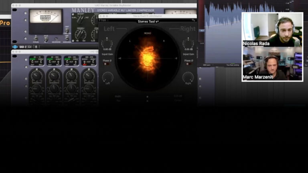Screen dimensions: 308x173
Task: Click the UAD Manley window title bar
Action: (104, 5)
